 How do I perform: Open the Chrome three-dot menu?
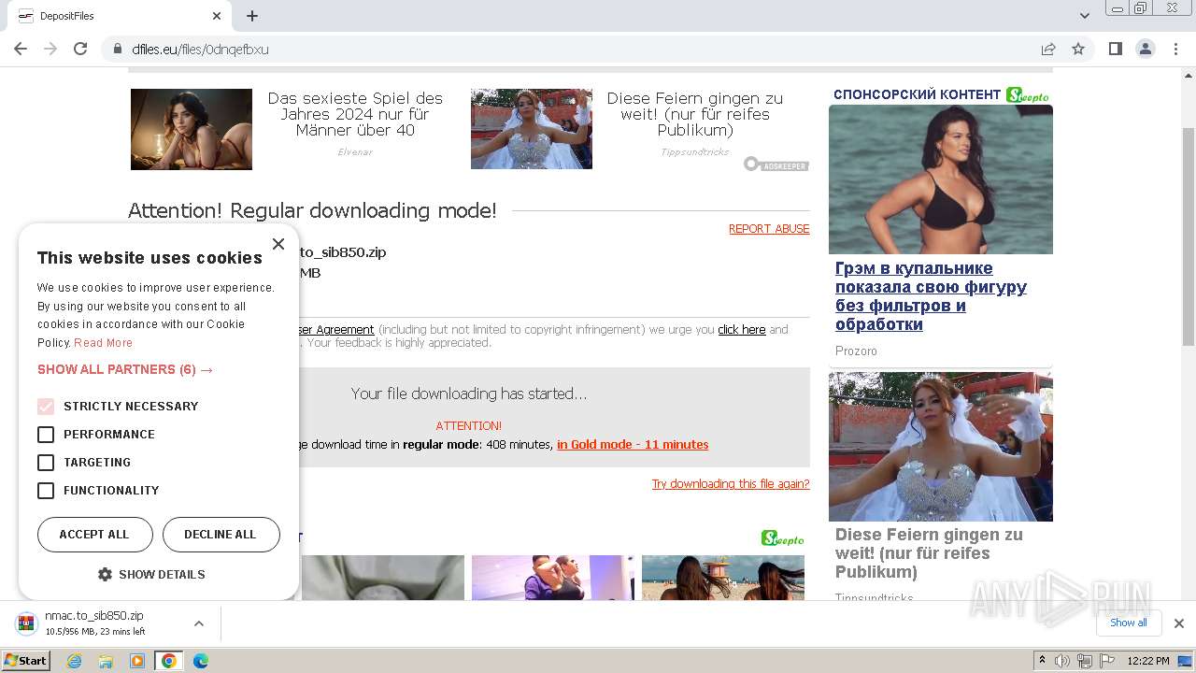point(1175,49)
